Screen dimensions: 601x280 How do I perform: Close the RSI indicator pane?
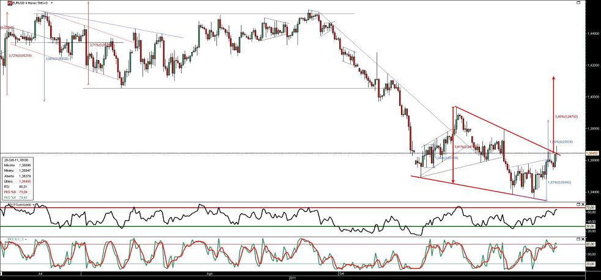pyautogui.click(x=583, y=205)
